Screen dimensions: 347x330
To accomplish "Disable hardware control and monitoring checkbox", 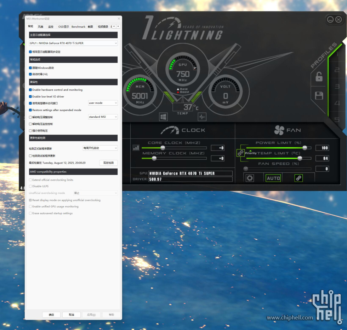I will point(30,90).
